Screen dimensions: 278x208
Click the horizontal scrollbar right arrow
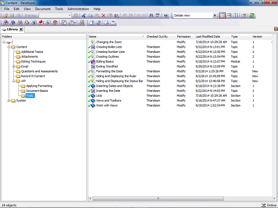click(274, 198)
